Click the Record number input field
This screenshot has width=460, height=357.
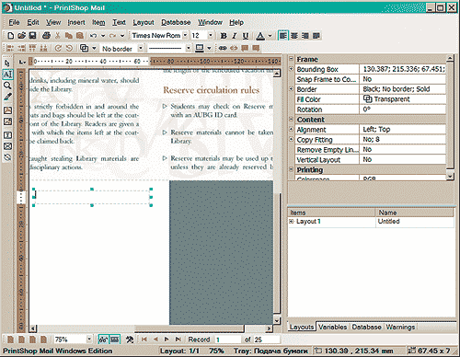pyautogui.click(x=227, y=340)
